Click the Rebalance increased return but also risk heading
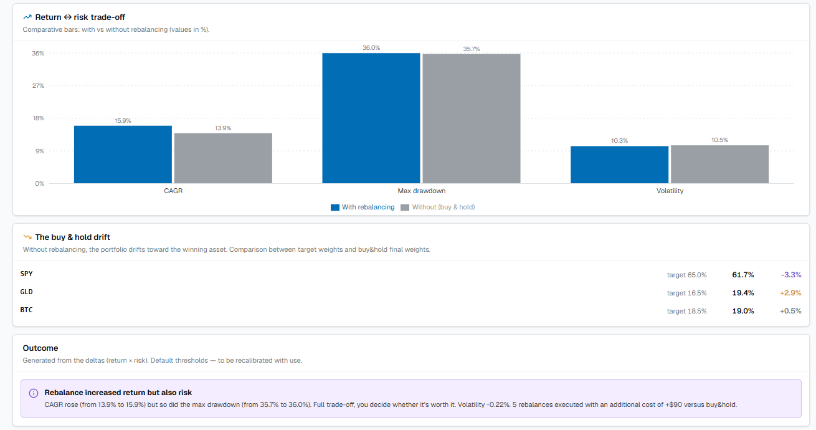Image resolution: width=816 pixels, height=430 pixels. point(118,393)
